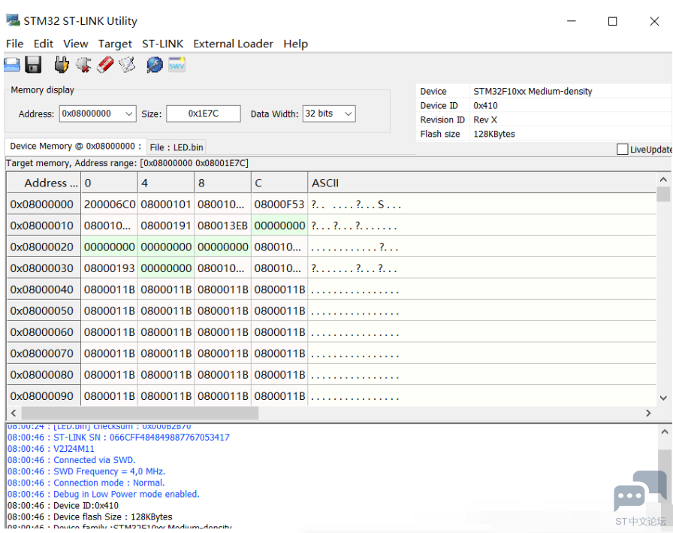Viewport: 673px width, 533px height.
Task: Click the Program verify toolbar icon
Action: click(x=127, y=65)
